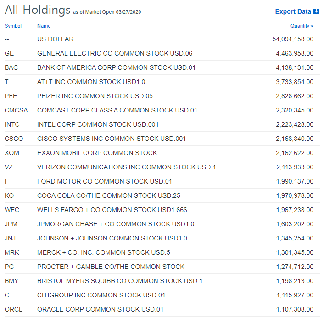Click quantity 2,162,622.00

point(295,153)
